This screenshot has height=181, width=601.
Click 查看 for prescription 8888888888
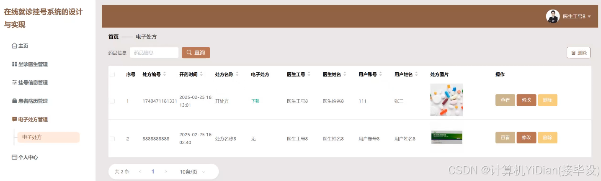click(505, 138)
